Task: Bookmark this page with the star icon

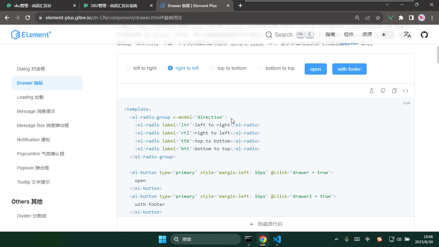Action: point(378,18)
